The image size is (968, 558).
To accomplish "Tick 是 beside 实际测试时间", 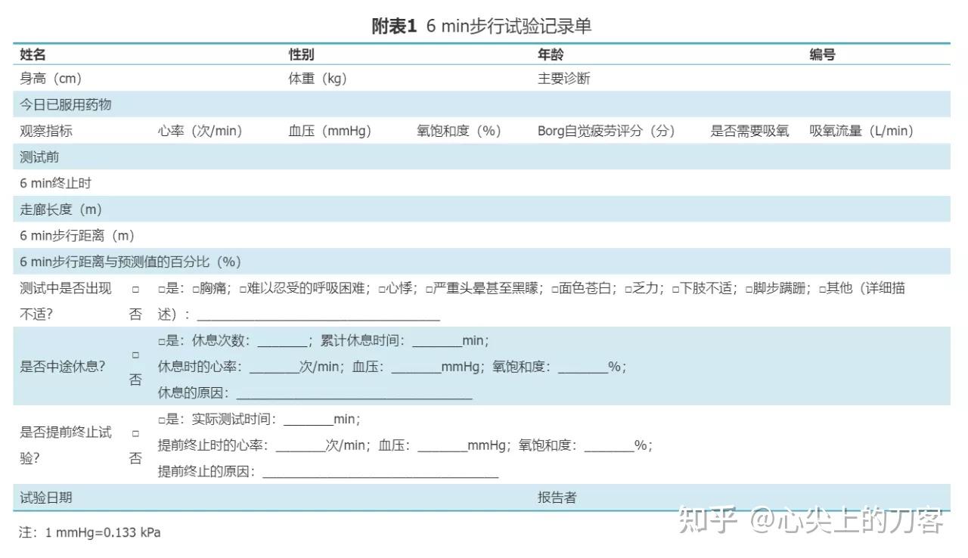I will pyautogui.click(x=161, y=420).
